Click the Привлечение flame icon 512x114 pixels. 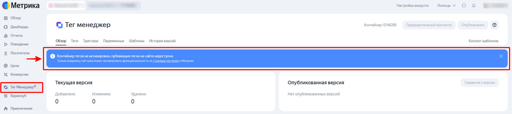(x=6, y=109)
